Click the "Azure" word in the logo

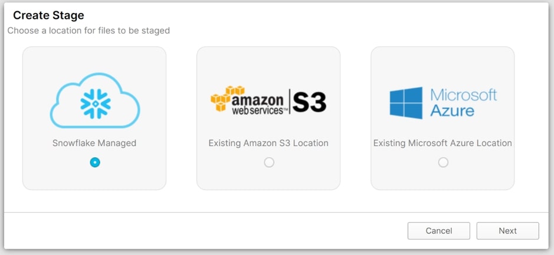tap(452, 110)
